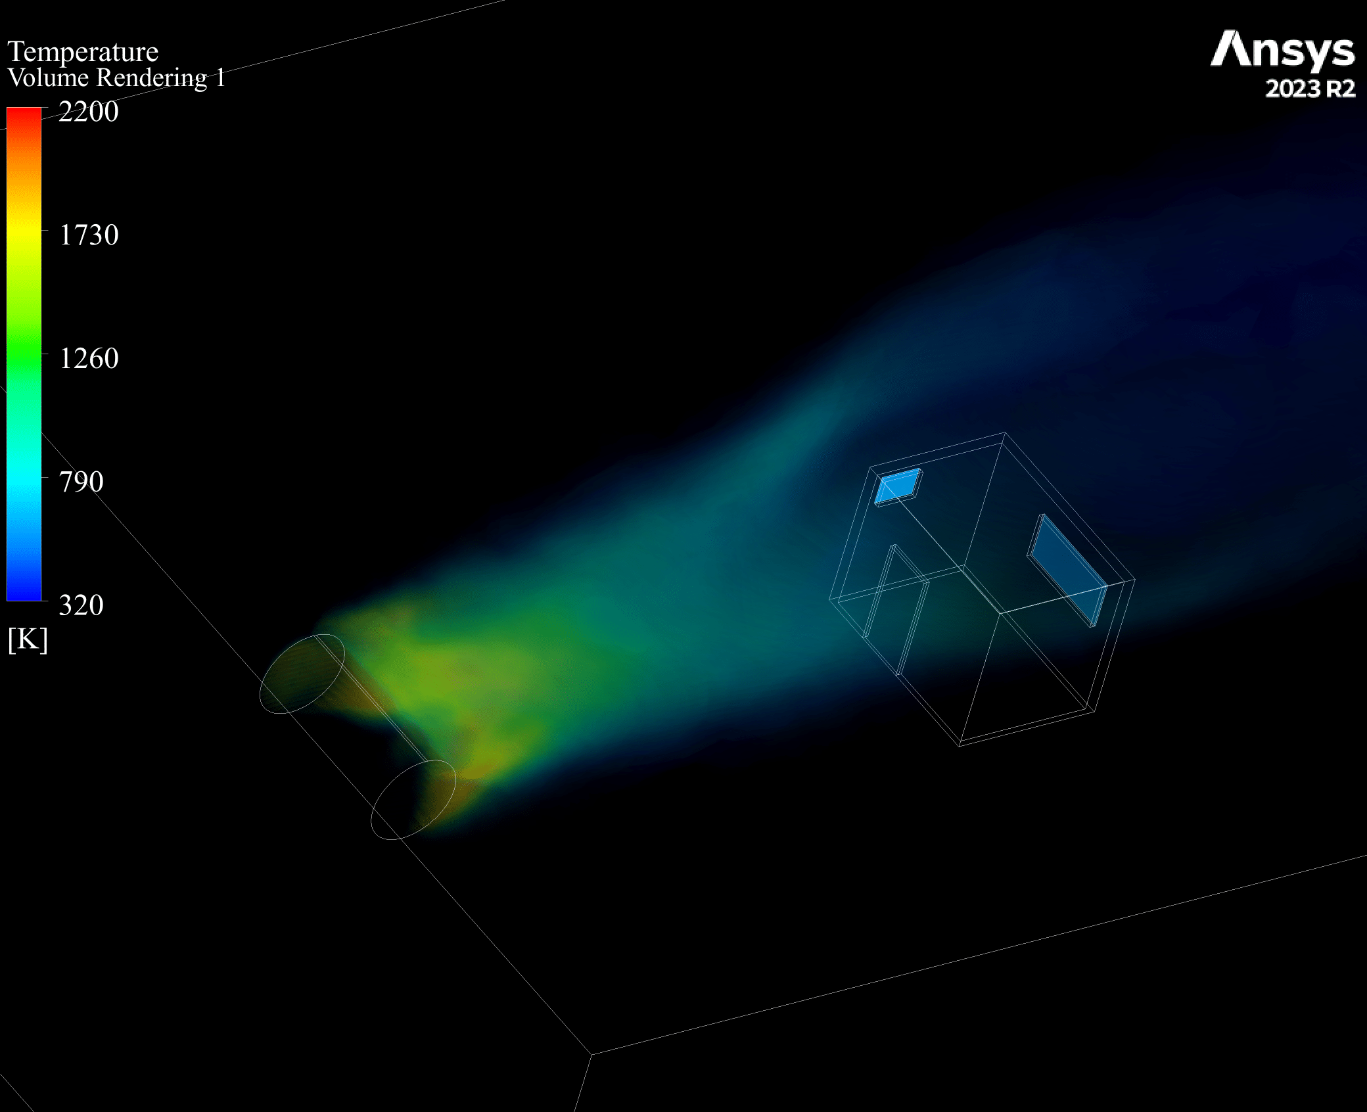Click the 2023 R2 version text
Screen dimensions: 1367x1112
click(x=1310, y=89)
